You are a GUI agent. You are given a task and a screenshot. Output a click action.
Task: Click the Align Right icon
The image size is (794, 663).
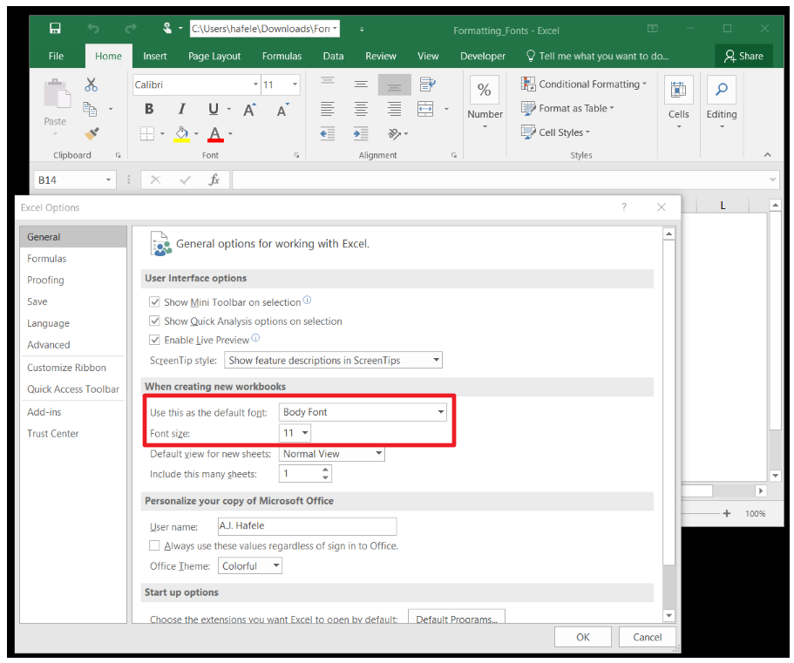point(394,109)
